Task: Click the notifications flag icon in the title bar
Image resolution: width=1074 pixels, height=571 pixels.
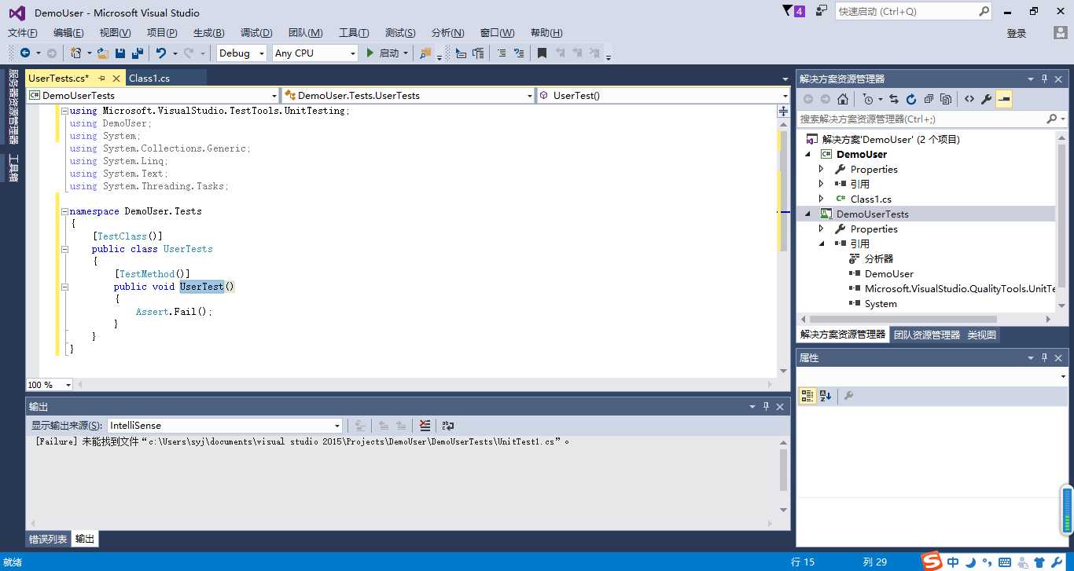Action: (x=794, y=11)
